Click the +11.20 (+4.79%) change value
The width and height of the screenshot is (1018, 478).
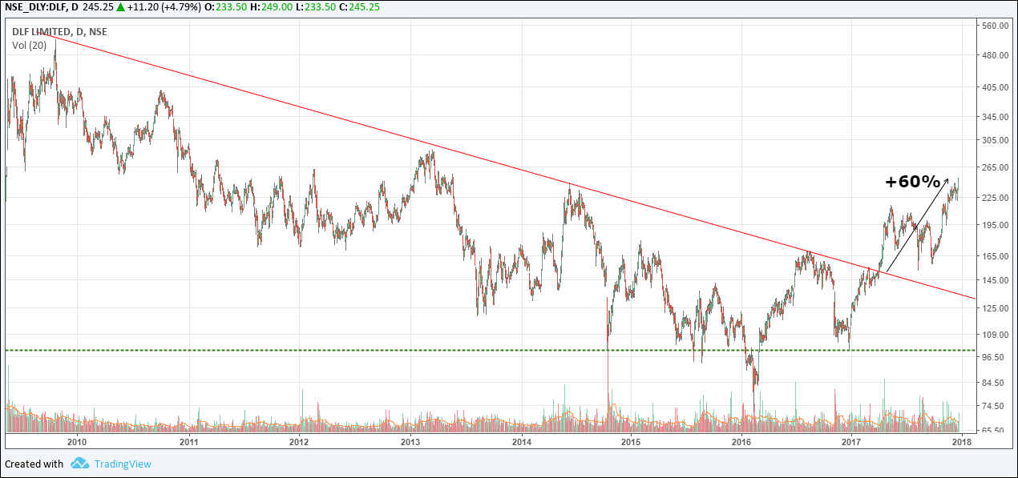(164, 6)
